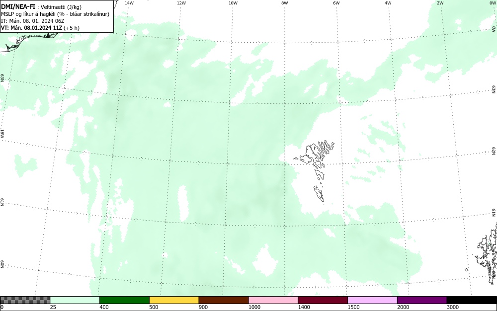Click the "VT: Mán. 08.01.2024 11Z" valid time
This screenshot has height=311, width=497.
coord(31,28)
